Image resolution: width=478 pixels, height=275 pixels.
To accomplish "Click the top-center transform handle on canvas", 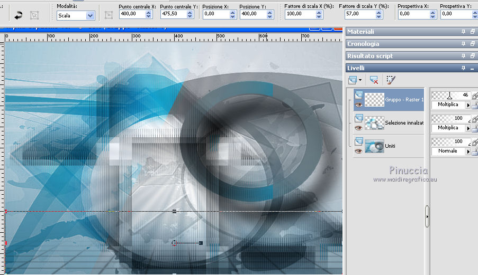I will click(x=174, y=211).
